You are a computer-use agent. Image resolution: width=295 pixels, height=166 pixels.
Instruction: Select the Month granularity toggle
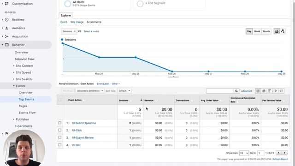tap(266, 31)
